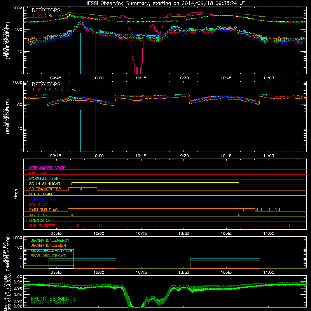Viewport: 311px width, 311px height.
Task: Click the 100 y-axis value of decimation plot
Action: [19, 247]
